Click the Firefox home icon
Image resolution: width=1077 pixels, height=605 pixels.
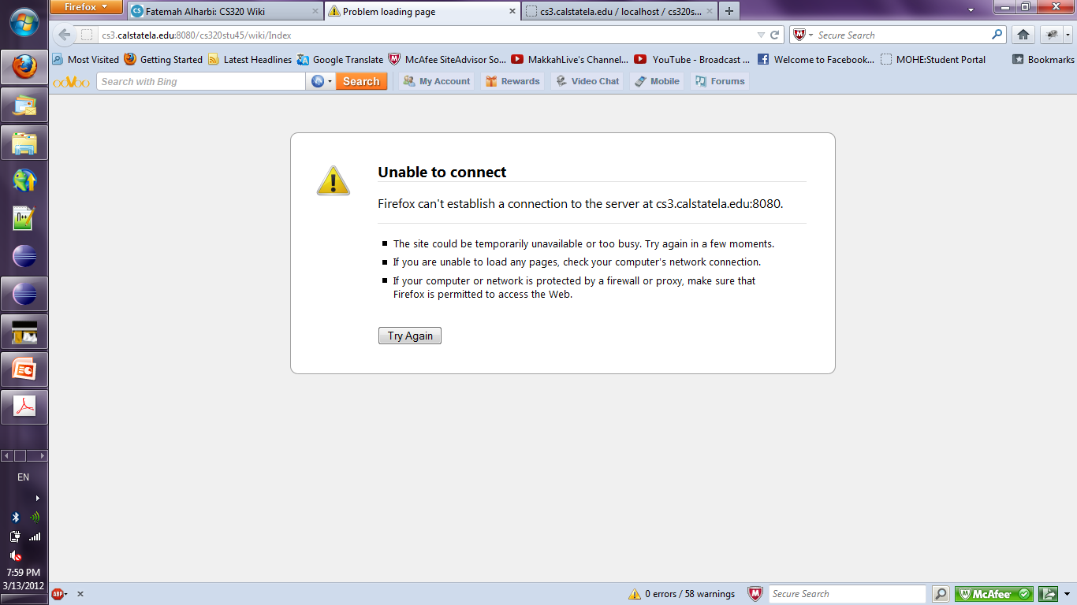1023,35
